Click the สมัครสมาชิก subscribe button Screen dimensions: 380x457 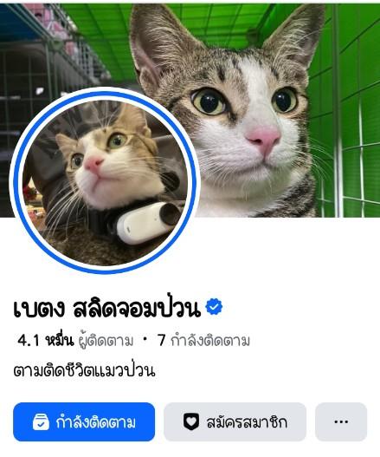pos(235,421)
